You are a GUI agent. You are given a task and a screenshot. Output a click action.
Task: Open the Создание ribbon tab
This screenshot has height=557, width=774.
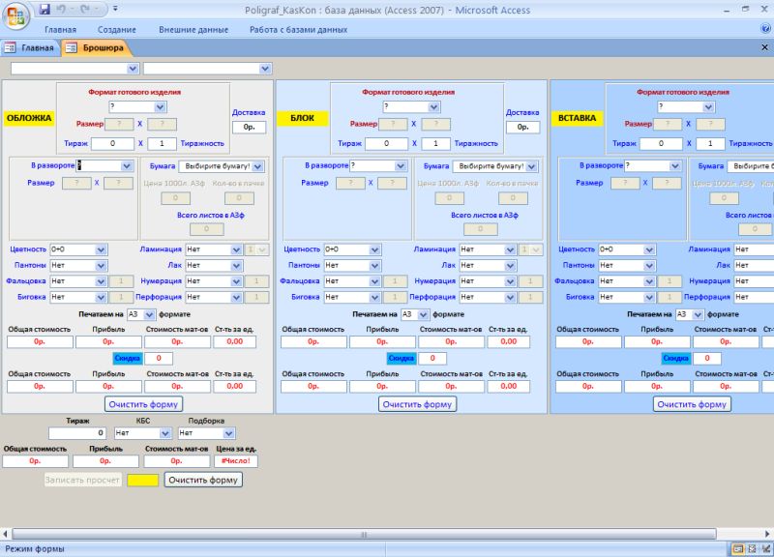(x=116, y=30)
